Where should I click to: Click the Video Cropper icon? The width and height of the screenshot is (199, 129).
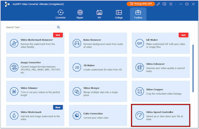tap(140, 91)
